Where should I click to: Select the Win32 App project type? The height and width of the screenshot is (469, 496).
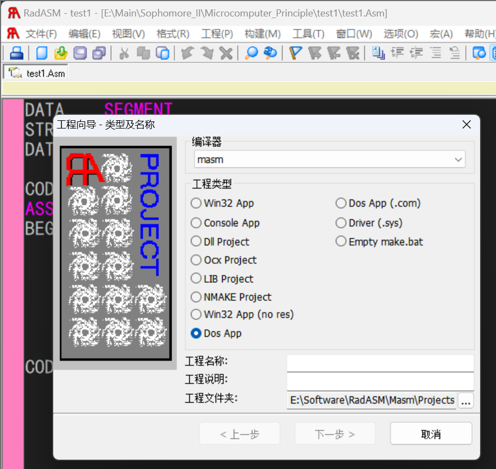point(196,203)
